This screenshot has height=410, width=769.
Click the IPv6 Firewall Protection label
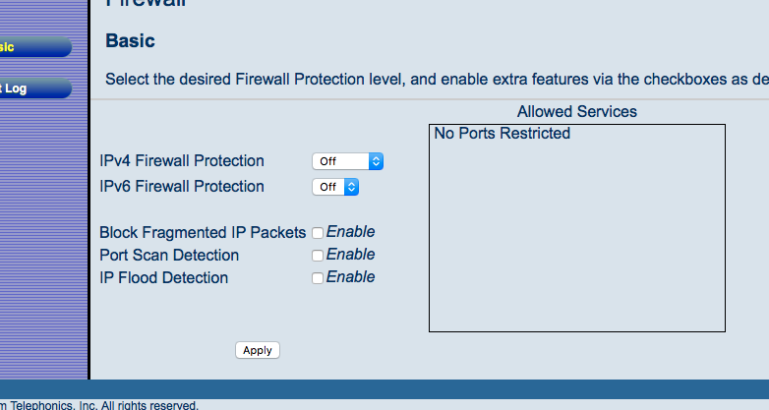click(x=182, y=187)
